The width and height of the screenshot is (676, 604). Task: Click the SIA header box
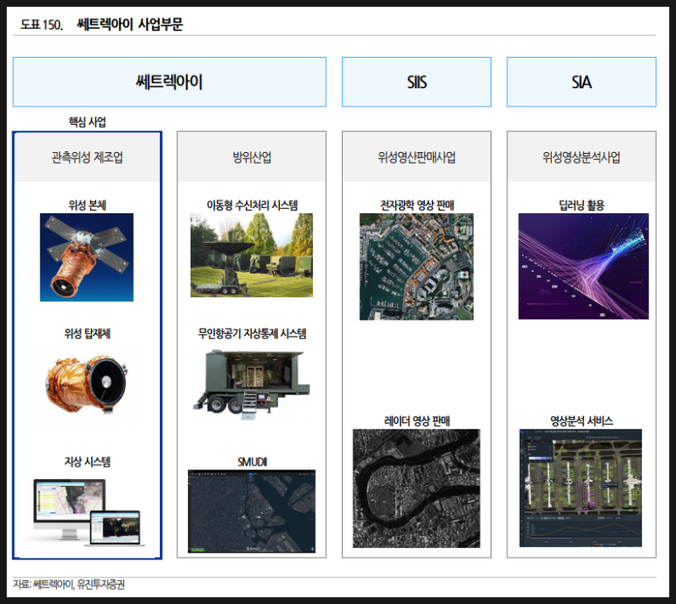coord(582,82)
